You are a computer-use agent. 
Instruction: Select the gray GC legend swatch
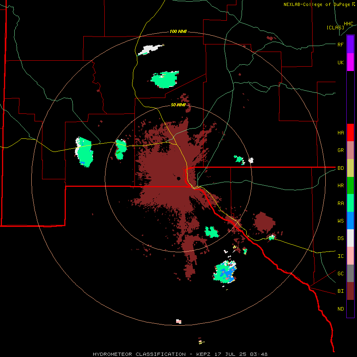point(350,273)
